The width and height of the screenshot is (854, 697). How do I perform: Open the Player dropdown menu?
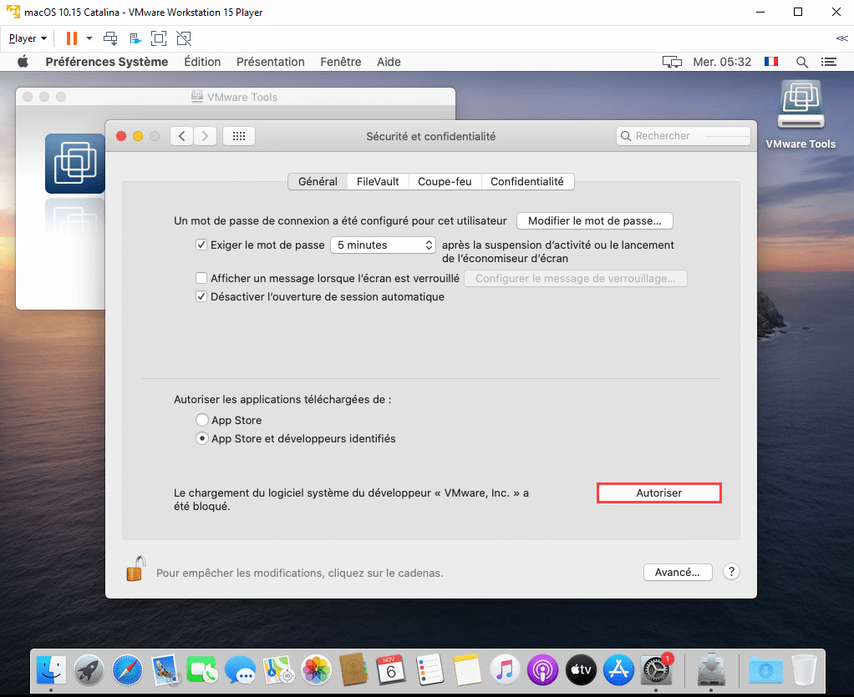(x=28, y=38)
